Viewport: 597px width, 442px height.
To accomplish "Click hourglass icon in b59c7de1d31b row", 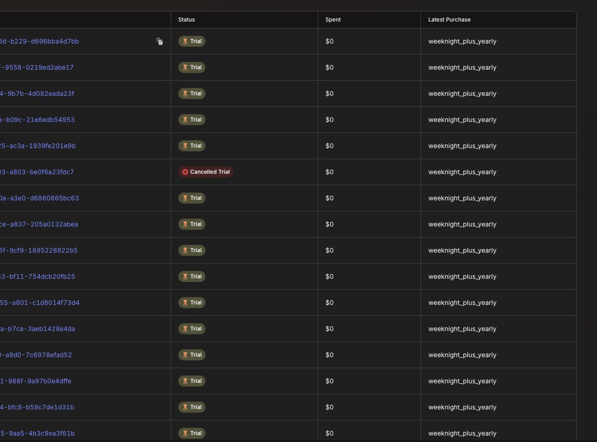I will [x=185, y=407].
